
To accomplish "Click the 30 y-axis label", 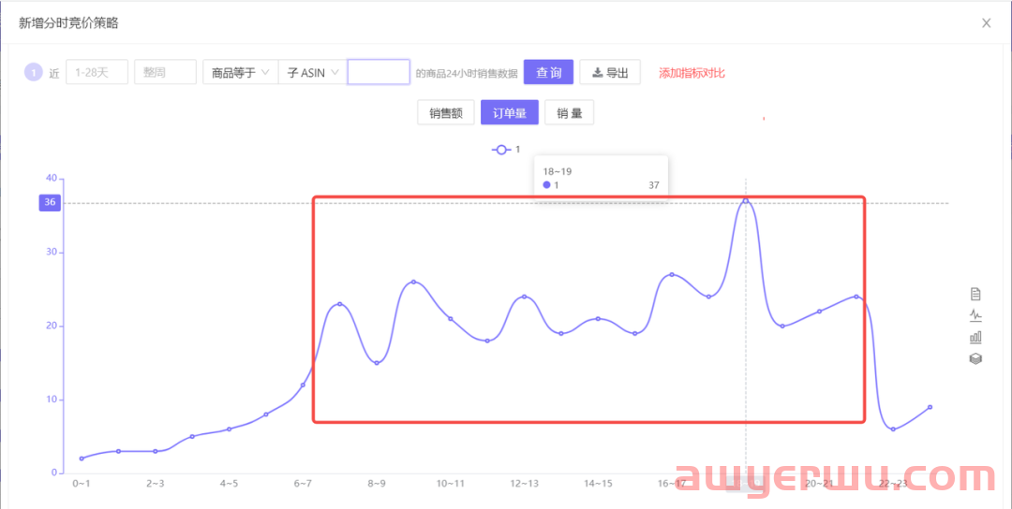I will [51, 253].
